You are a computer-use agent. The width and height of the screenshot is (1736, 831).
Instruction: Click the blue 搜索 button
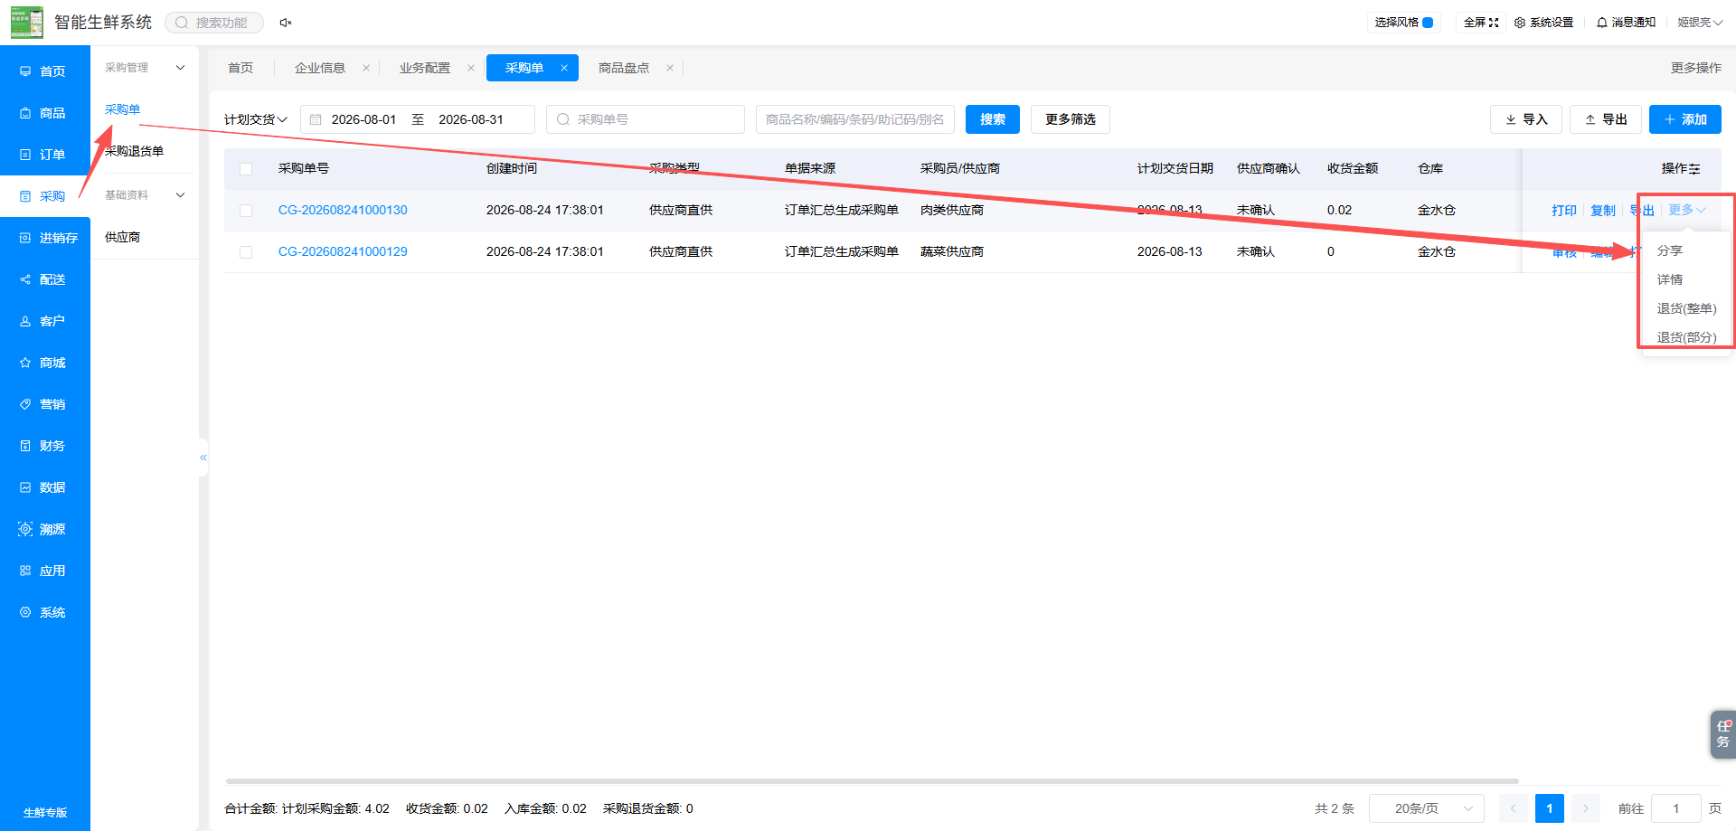click(993, 119)
